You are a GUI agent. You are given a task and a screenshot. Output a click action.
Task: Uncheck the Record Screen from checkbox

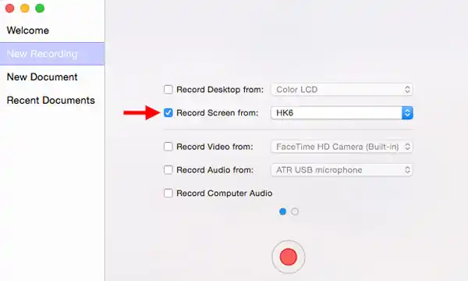pyautogui.click(x=168, y=112)
